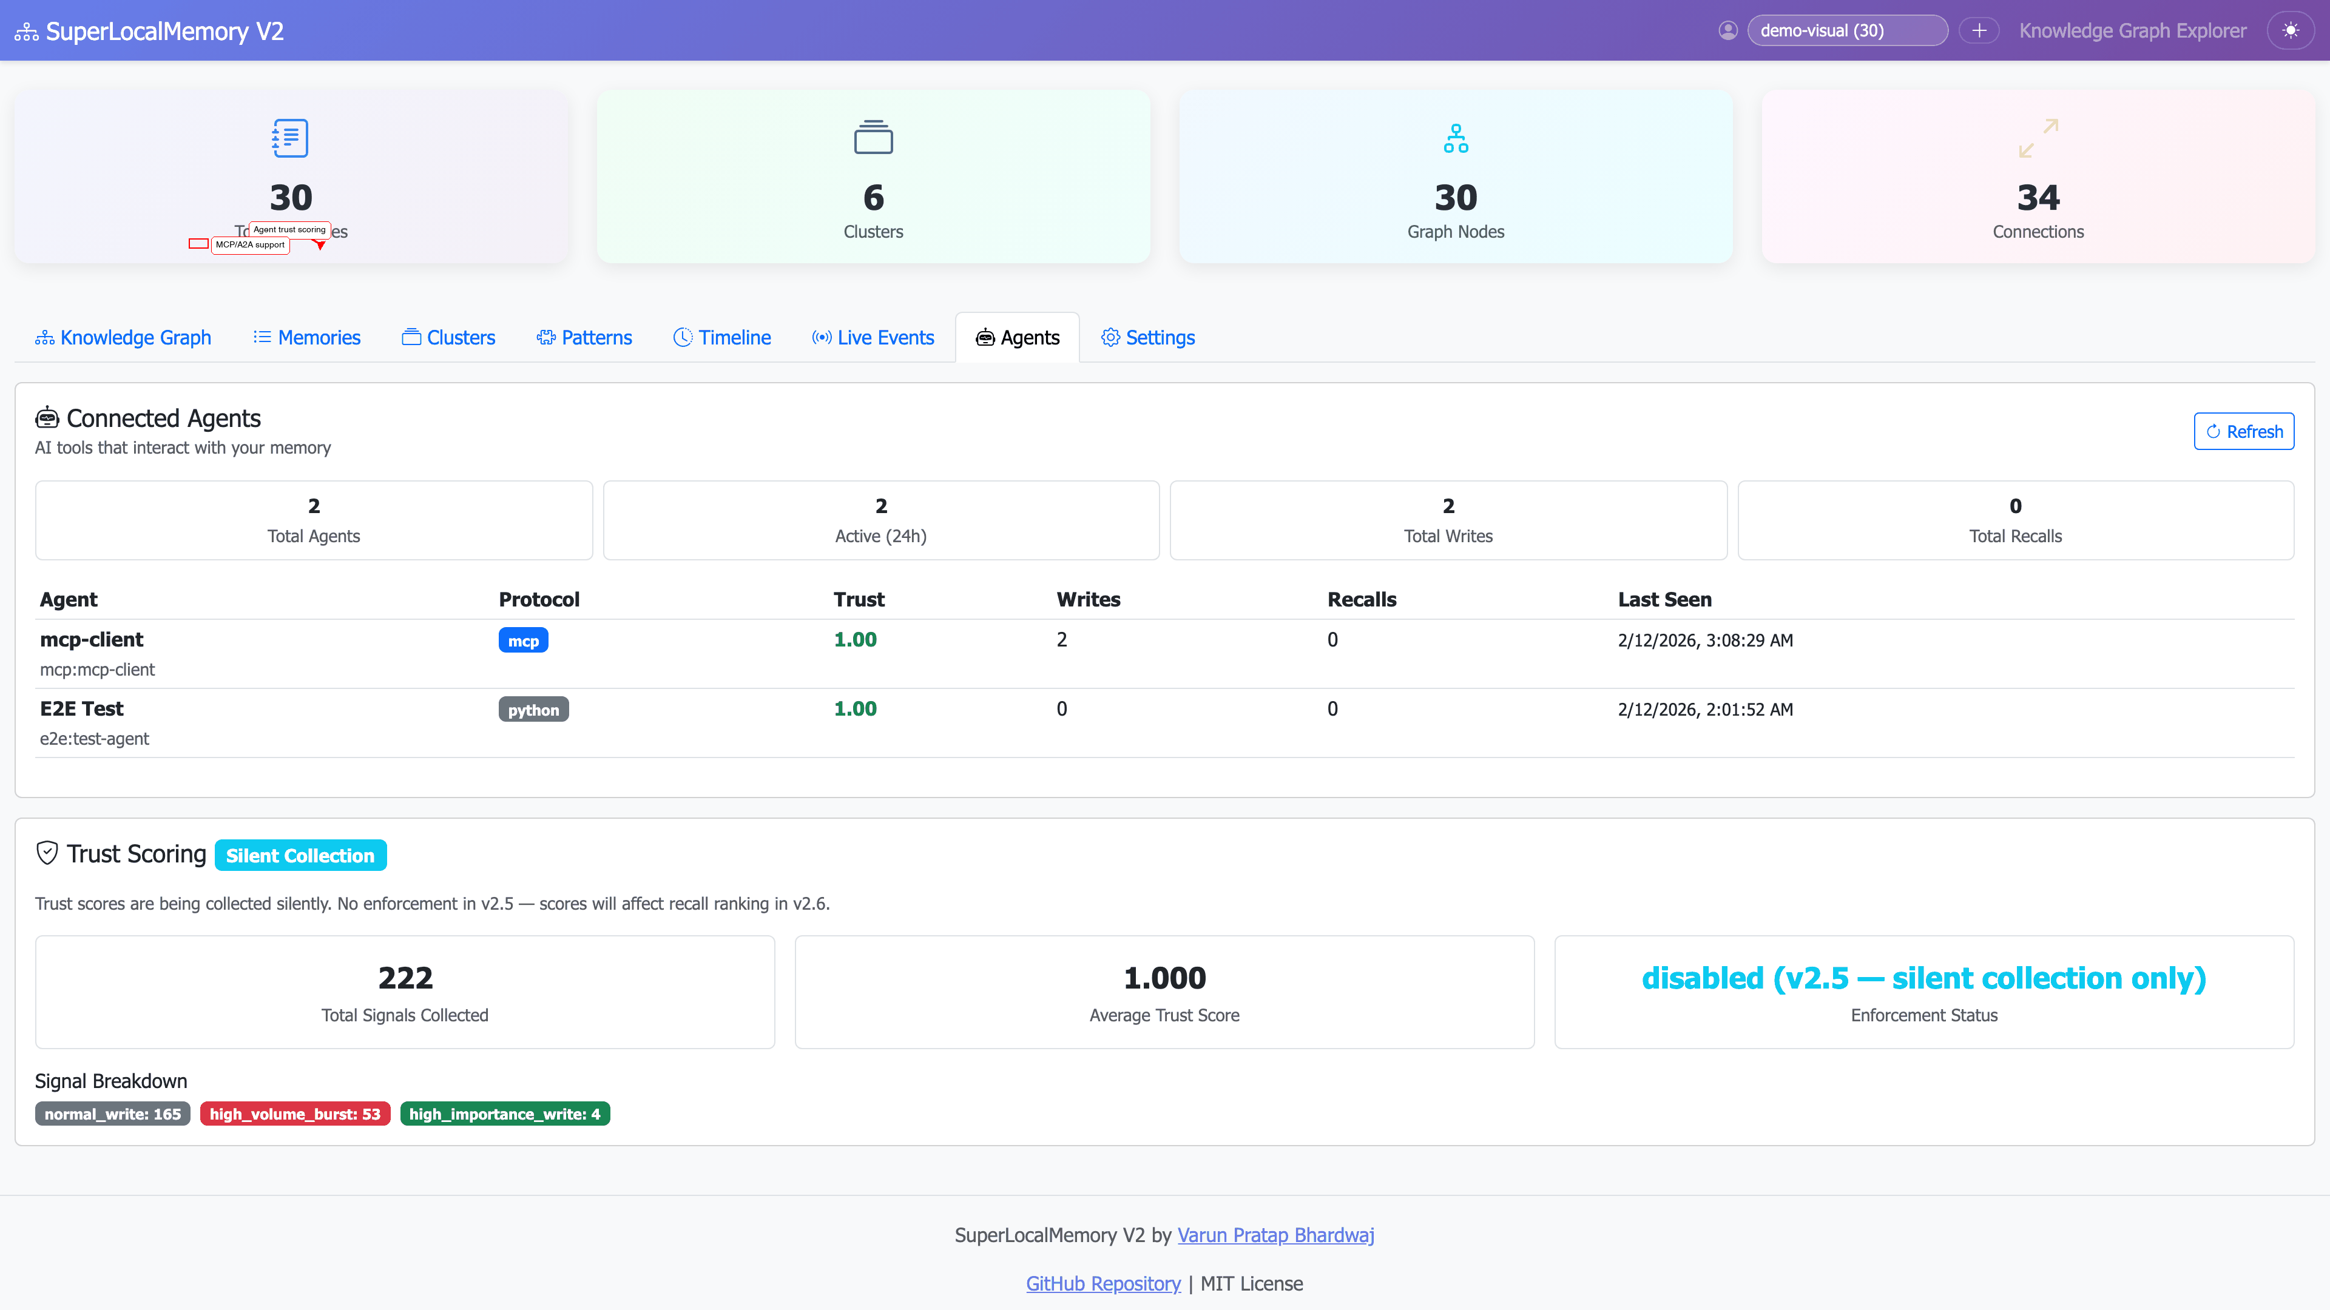Open the Settings tab
Image resolution: width=2330 pixels, height=1310 pixels.
pos(1148,337)
